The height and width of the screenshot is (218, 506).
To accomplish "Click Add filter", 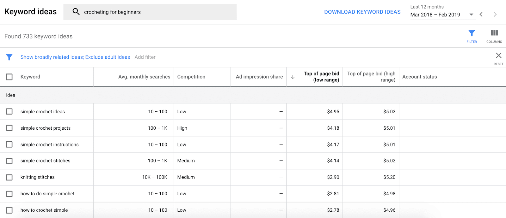I will coord(145,57).
